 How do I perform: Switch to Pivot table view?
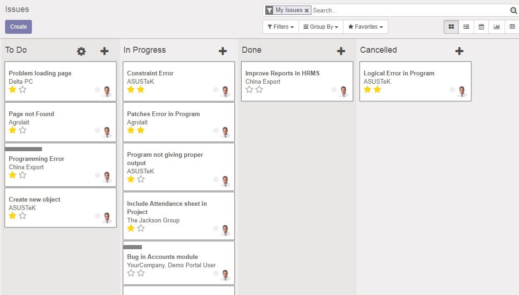(x=512, y=27)
